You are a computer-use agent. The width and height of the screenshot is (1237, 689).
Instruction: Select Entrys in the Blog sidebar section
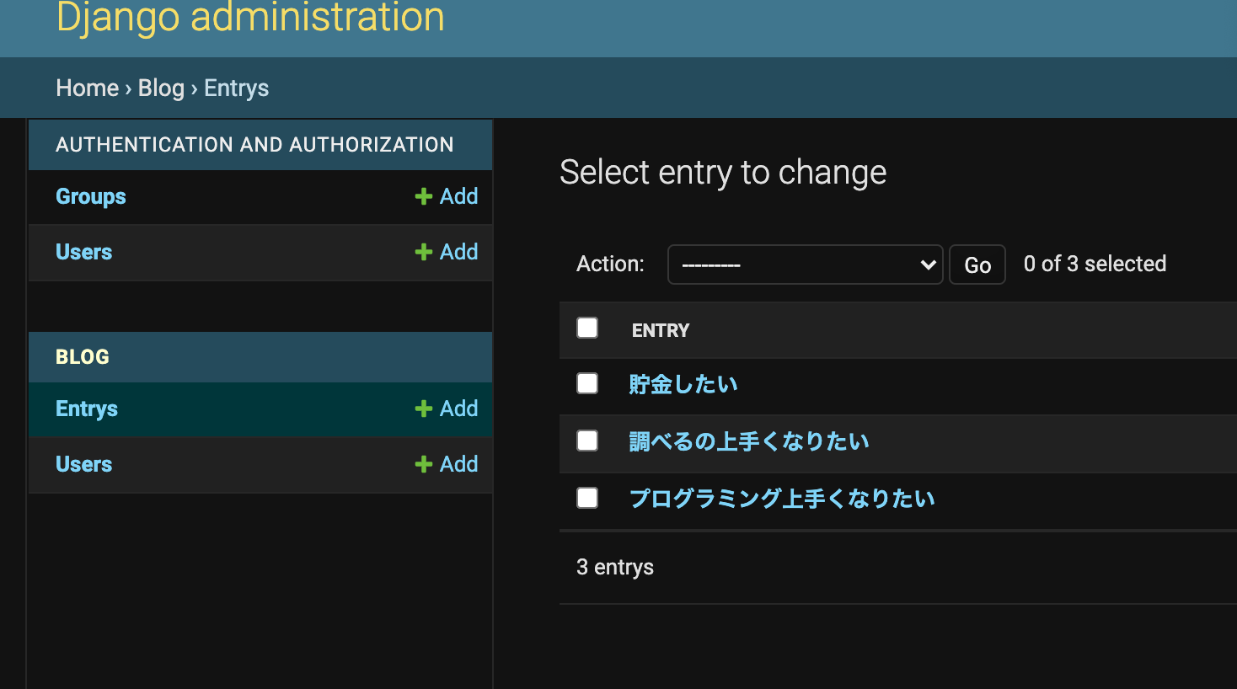[x=86, y=409]
